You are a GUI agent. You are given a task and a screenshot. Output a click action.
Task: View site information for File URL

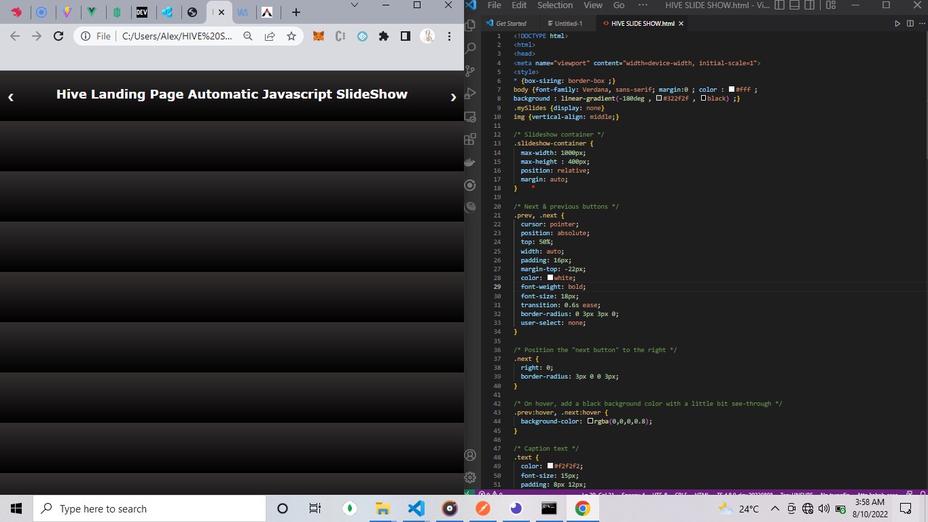[x=96, y=36]
